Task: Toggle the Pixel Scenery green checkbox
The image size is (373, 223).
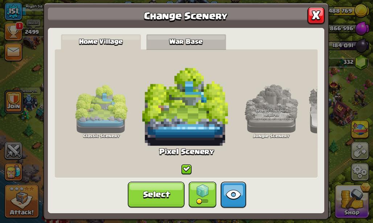Action: click(x=186, y=169)
